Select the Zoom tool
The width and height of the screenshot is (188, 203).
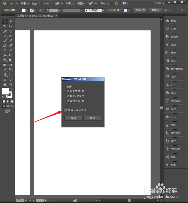[11, 85]
